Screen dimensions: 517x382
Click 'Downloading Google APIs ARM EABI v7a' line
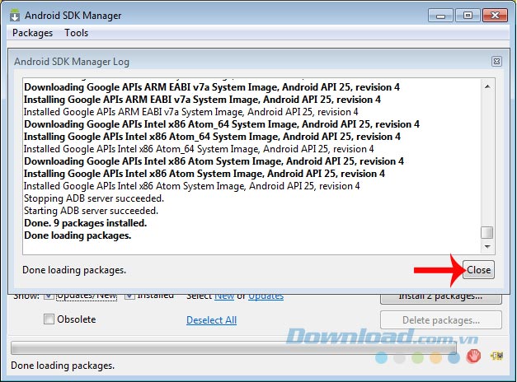coord(212,87)
